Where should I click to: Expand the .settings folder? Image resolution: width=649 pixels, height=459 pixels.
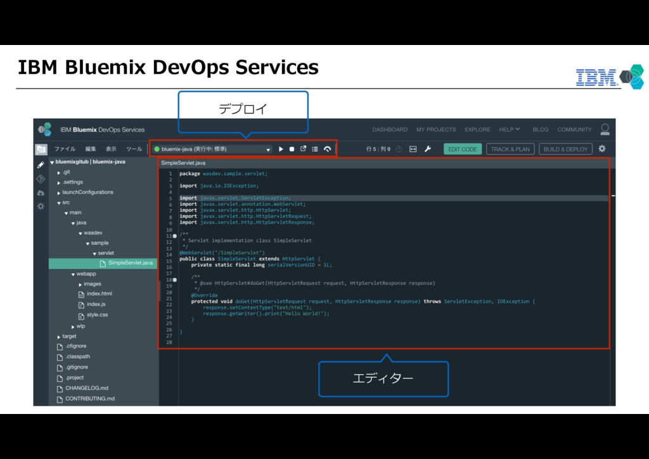(x=59, y=183)
